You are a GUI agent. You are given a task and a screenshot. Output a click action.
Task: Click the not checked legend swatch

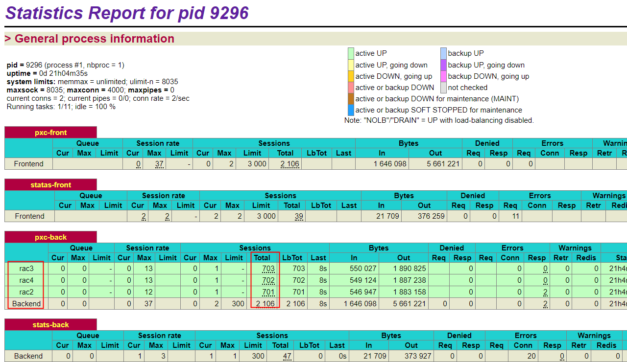click(443, 87)
